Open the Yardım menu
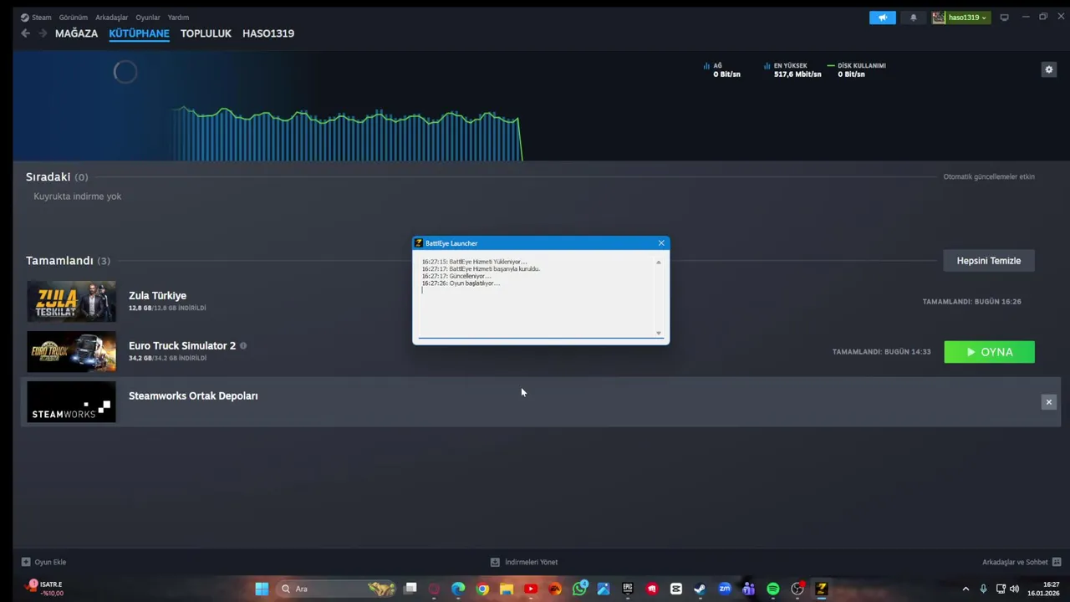This screenshot has width=1070, height=602. point(178,18)
